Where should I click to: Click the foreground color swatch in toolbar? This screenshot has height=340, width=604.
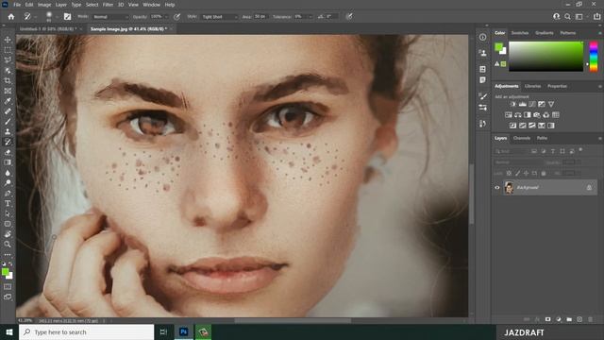5,272
